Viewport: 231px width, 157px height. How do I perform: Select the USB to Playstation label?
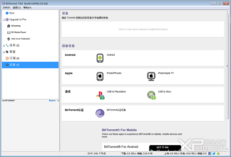pyautogui.click(x=116, y=92)
